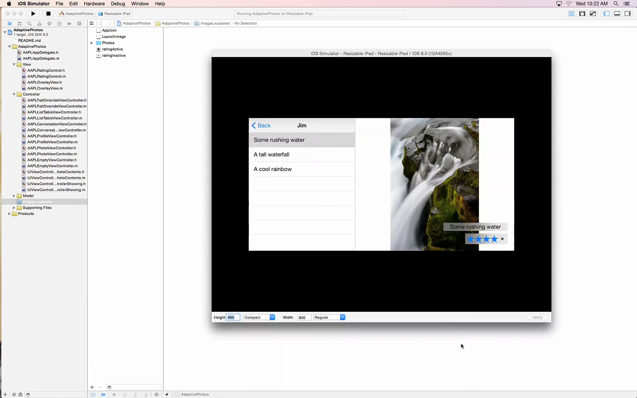Toggle the Debug area bottom panel
Screen dimensions: 637x398
click(617, 14)
